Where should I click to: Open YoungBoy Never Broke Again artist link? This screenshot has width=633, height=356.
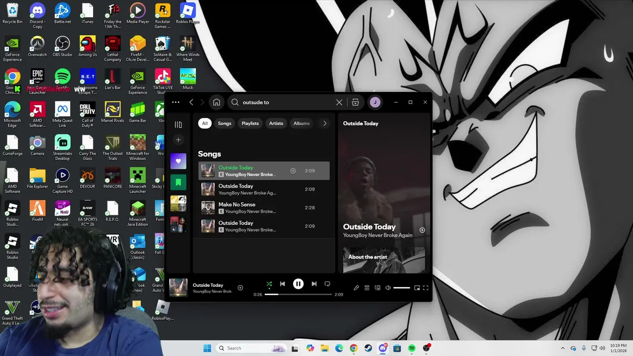pyautogui.click(x=378, y=235)
